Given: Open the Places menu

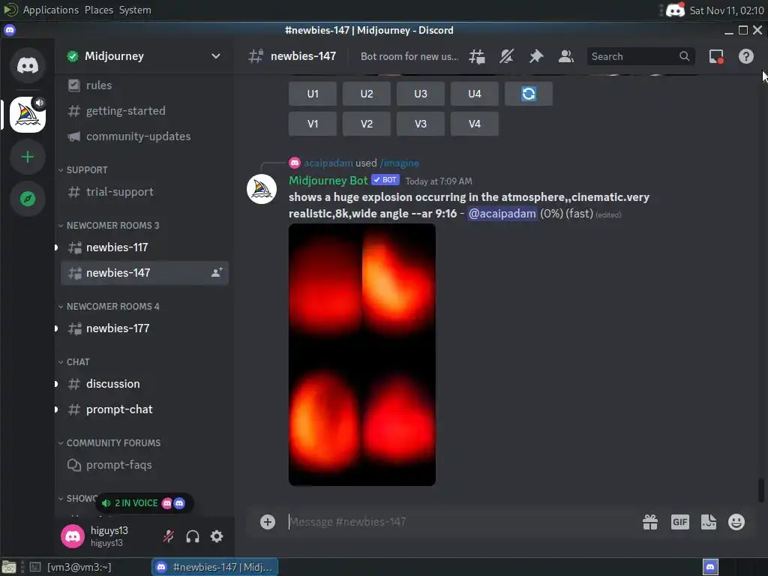Looking at the screenshot, I should pos(98,10).
